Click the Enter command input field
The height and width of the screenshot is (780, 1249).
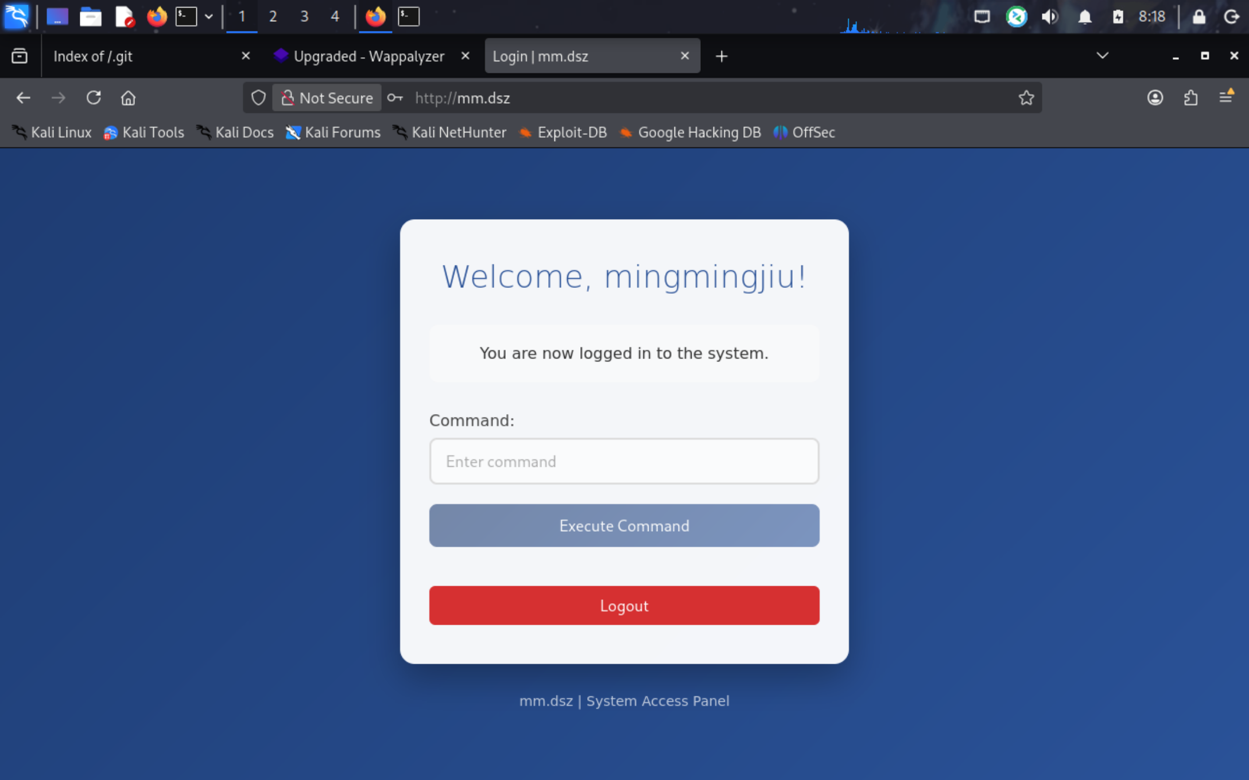click(x=624, y=462)
